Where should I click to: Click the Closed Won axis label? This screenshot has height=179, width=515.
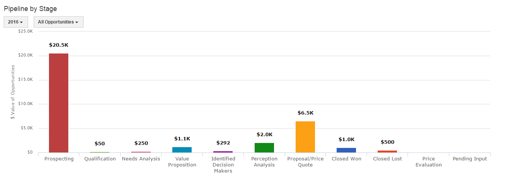click(346, 159)
